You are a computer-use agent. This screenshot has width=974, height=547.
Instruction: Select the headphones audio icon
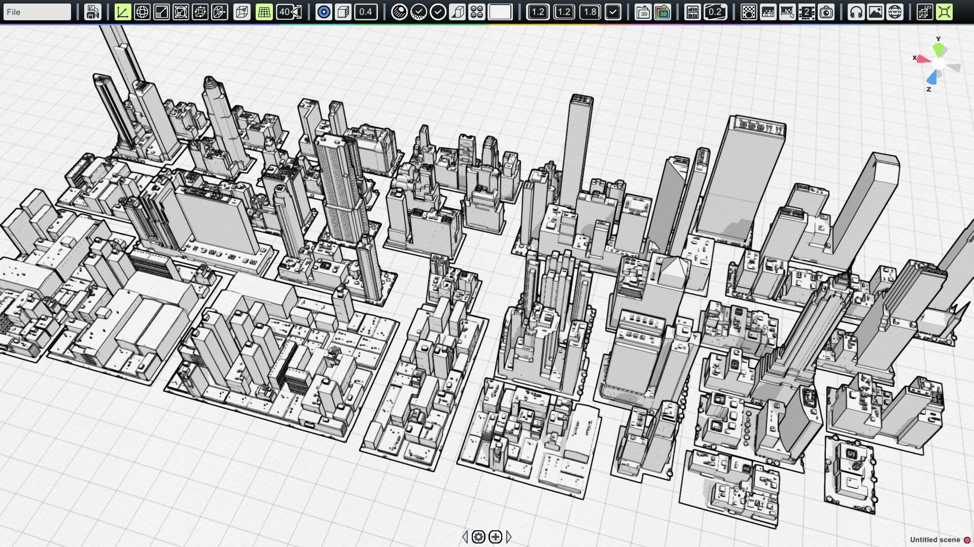pos(856,12)
